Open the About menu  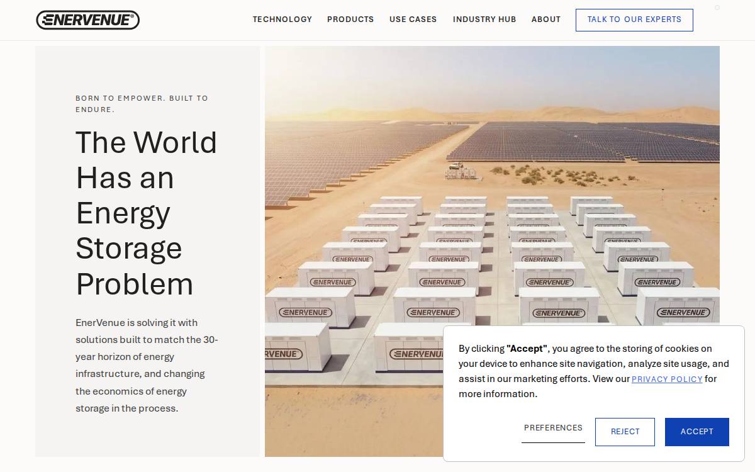coord(546,20)
